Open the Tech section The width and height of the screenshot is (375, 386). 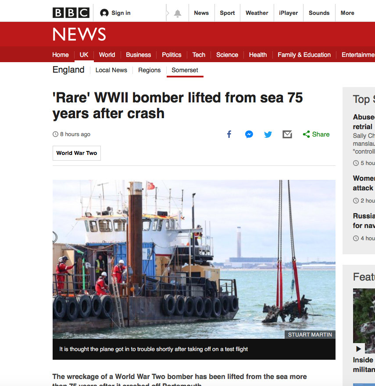[199, 55]
